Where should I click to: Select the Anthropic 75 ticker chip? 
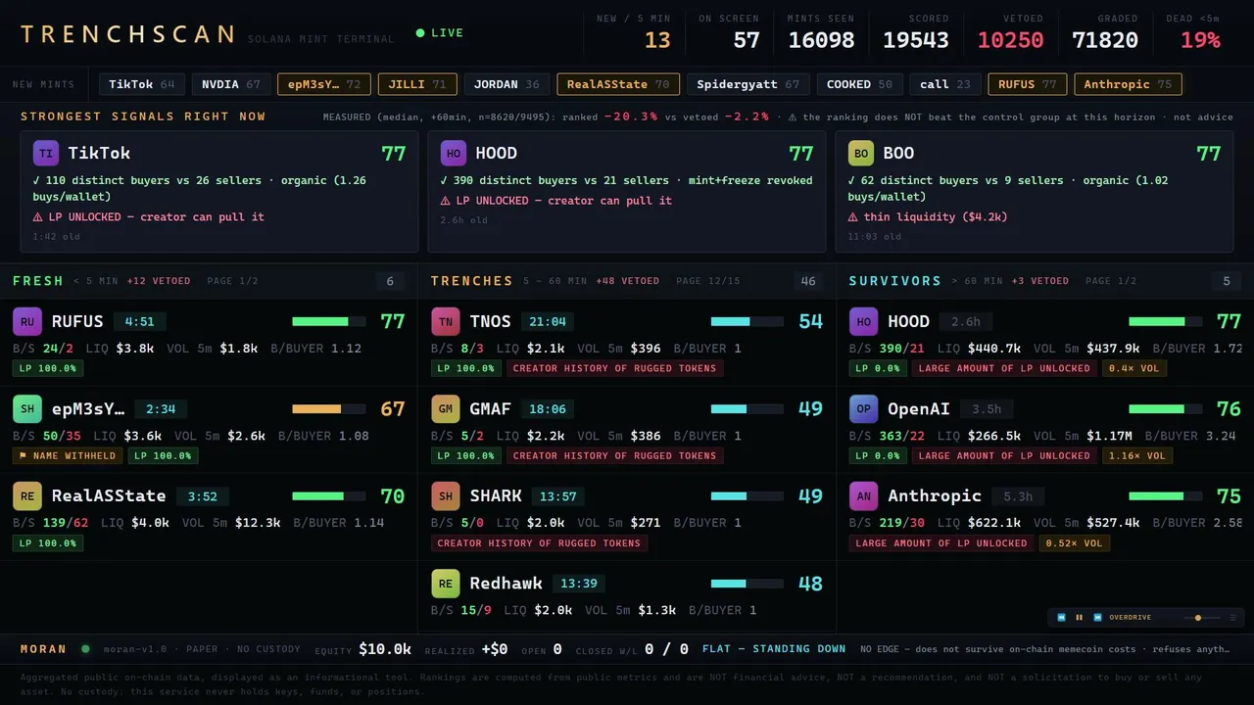pos(1128,84)
